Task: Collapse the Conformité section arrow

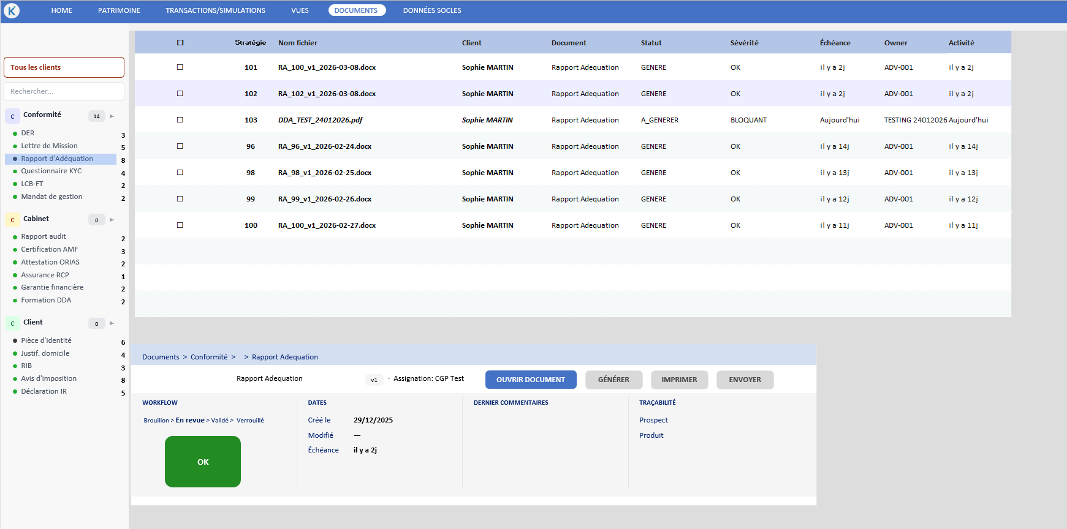Action: (x=112, y=116)
